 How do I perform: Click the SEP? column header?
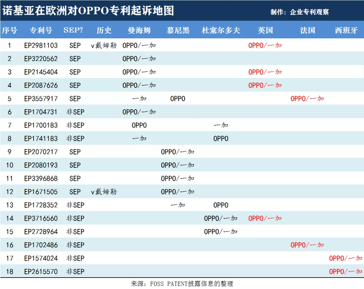click(x=73, y=30)
